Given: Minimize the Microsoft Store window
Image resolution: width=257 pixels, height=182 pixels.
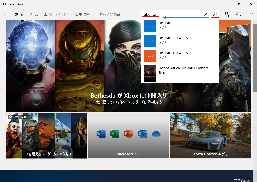Looking at the screenshot, I should point(228,4).
